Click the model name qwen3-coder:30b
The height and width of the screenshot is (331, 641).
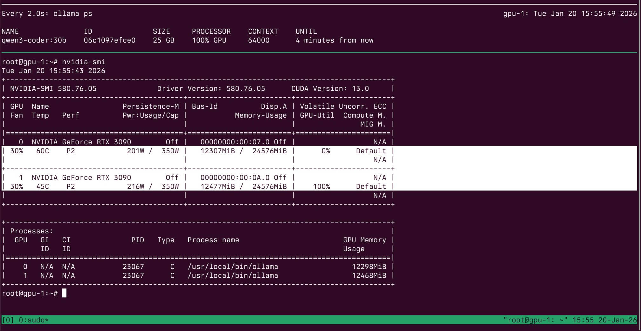(34, 40)
